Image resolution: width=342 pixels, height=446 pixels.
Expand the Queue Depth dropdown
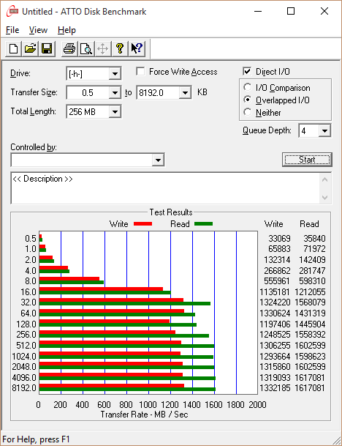pos(324,131)
